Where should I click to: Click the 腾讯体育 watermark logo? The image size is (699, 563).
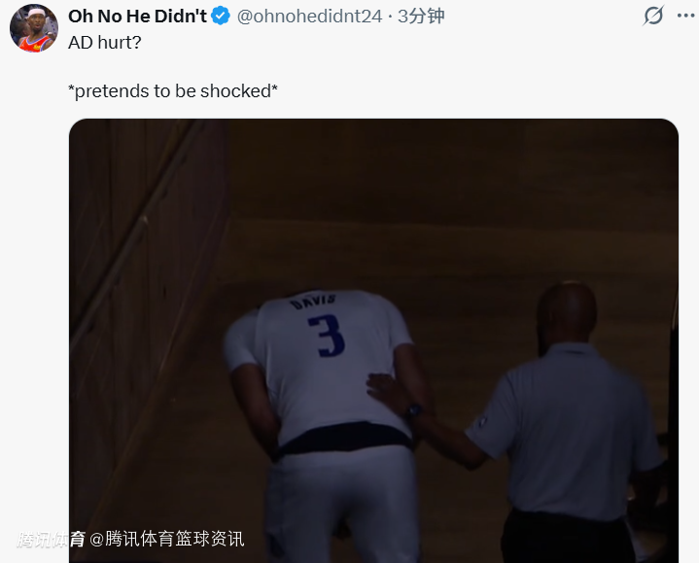pyautogui.click(x=51, y=540)
